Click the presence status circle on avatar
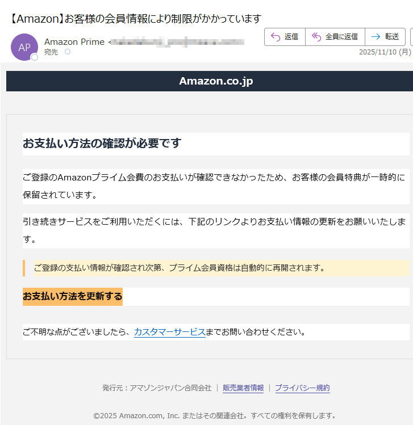The height and width of the screenshot is (425, 413). [x=35, y=57]
